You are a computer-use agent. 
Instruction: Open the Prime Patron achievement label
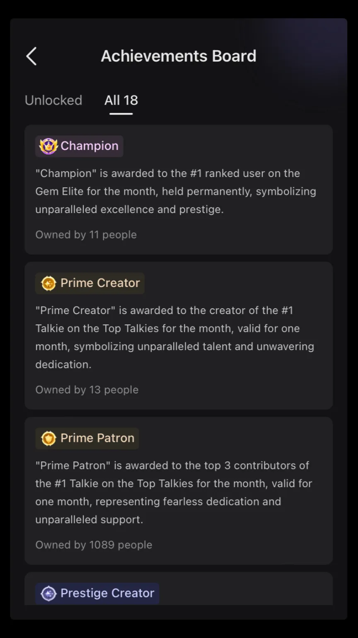point(87,438)
